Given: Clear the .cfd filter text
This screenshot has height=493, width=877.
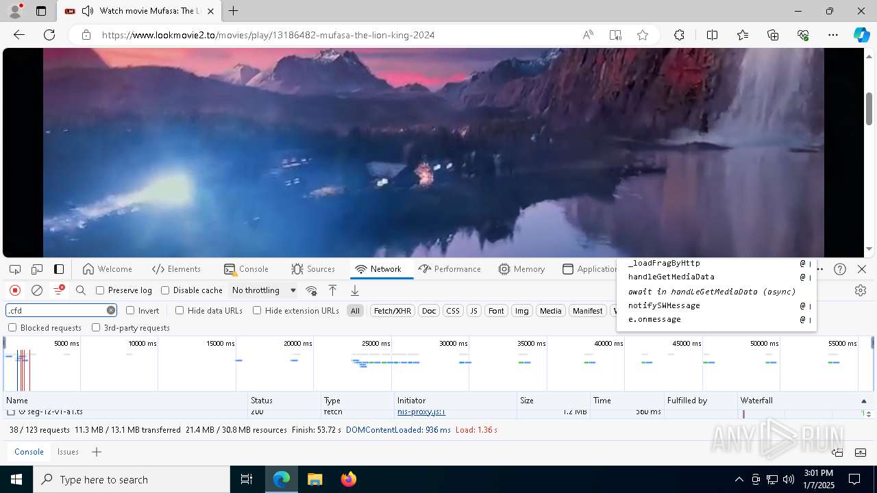Looking at the screenshot, I should tap(111, 310).
